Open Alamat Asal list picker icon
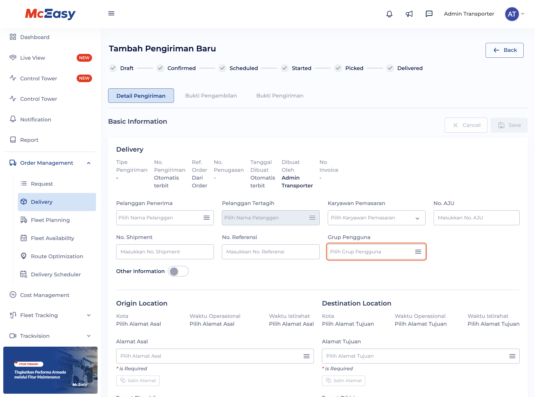The height and width of the screenshot is (397, 535). [x=306, y=356]
